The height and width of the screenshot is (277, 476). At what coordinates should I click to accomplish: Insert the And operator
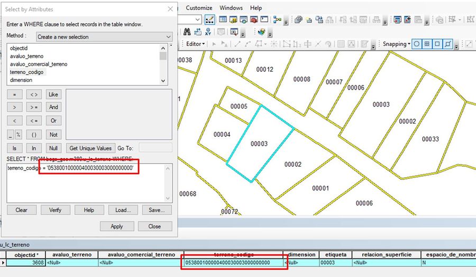(53, 107)
